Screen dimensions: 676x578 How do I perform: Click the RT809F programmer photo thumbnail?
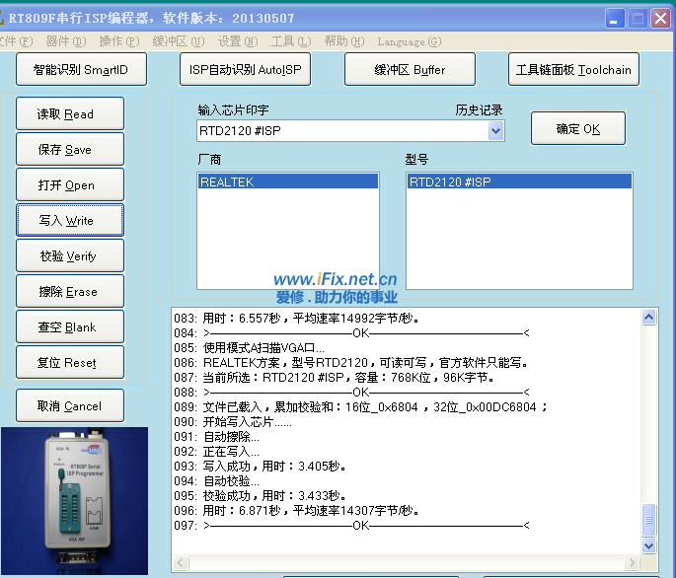coord(74,501)
